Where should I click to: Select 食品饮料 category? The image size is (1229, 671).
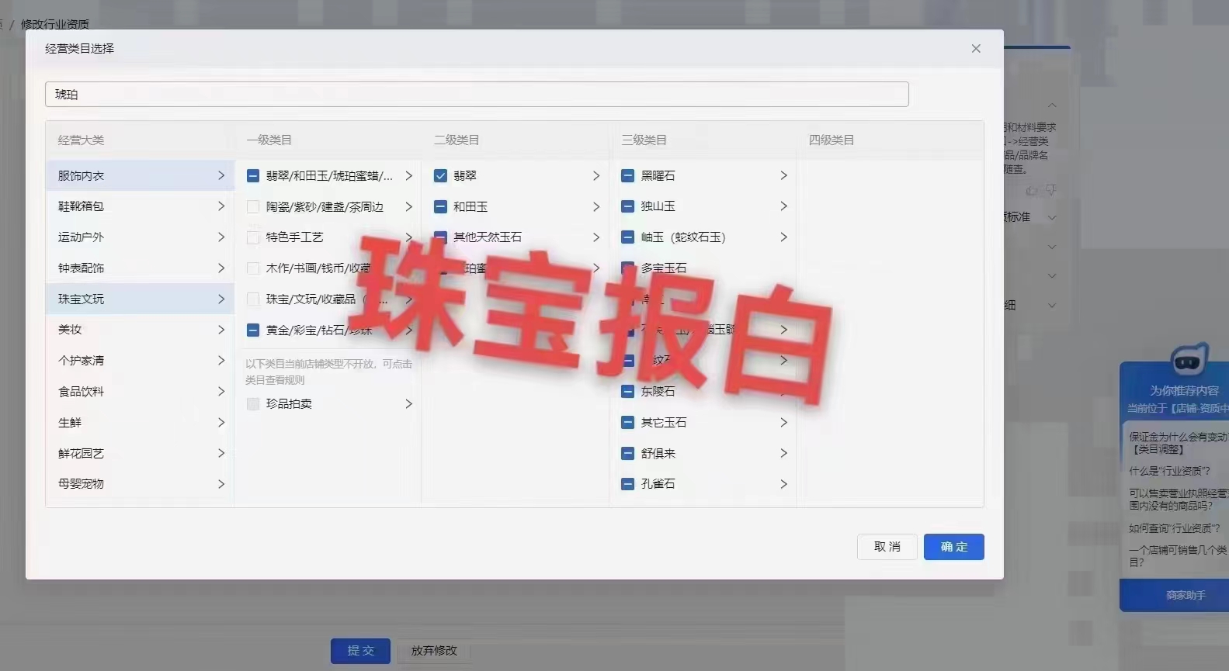click(140, 392)
